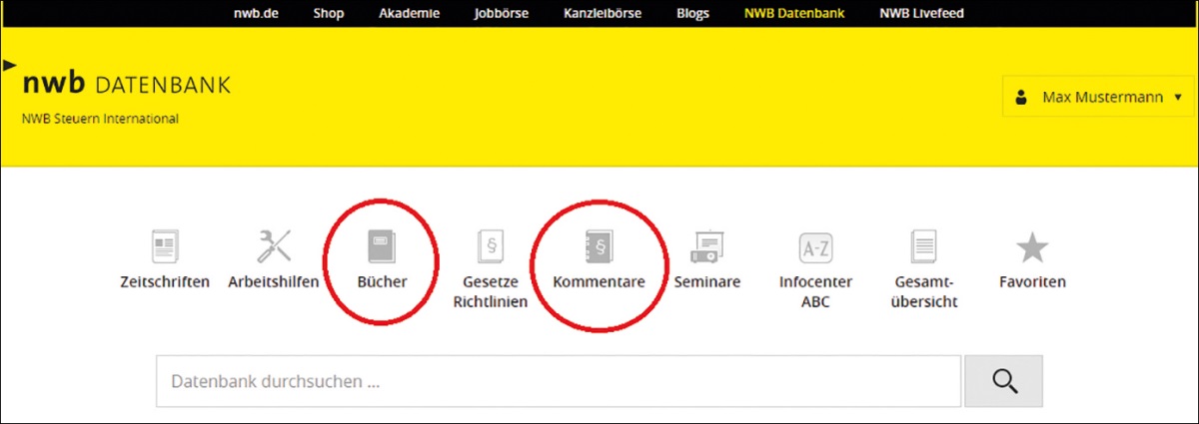This screenshot has height=424, width=1199.
Task: Open the Bücher book icon
Action: tap(382, 246)
